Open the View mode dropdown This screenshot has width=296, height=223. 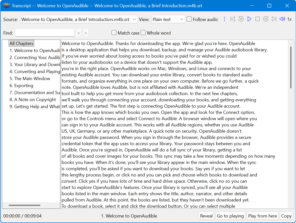pyautogui.click(x=168, y=19)
